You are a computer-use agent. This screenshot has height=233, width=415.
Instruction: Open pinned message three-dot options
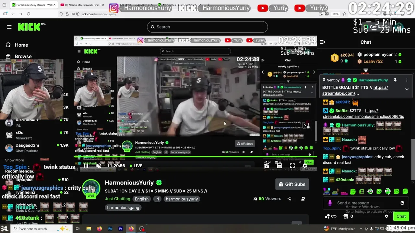pyautogui.click(x=407, y=80)
